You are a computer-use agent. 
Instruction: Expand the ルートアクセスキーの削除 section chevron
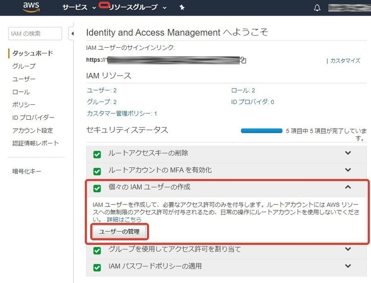(x=348, y=153)
